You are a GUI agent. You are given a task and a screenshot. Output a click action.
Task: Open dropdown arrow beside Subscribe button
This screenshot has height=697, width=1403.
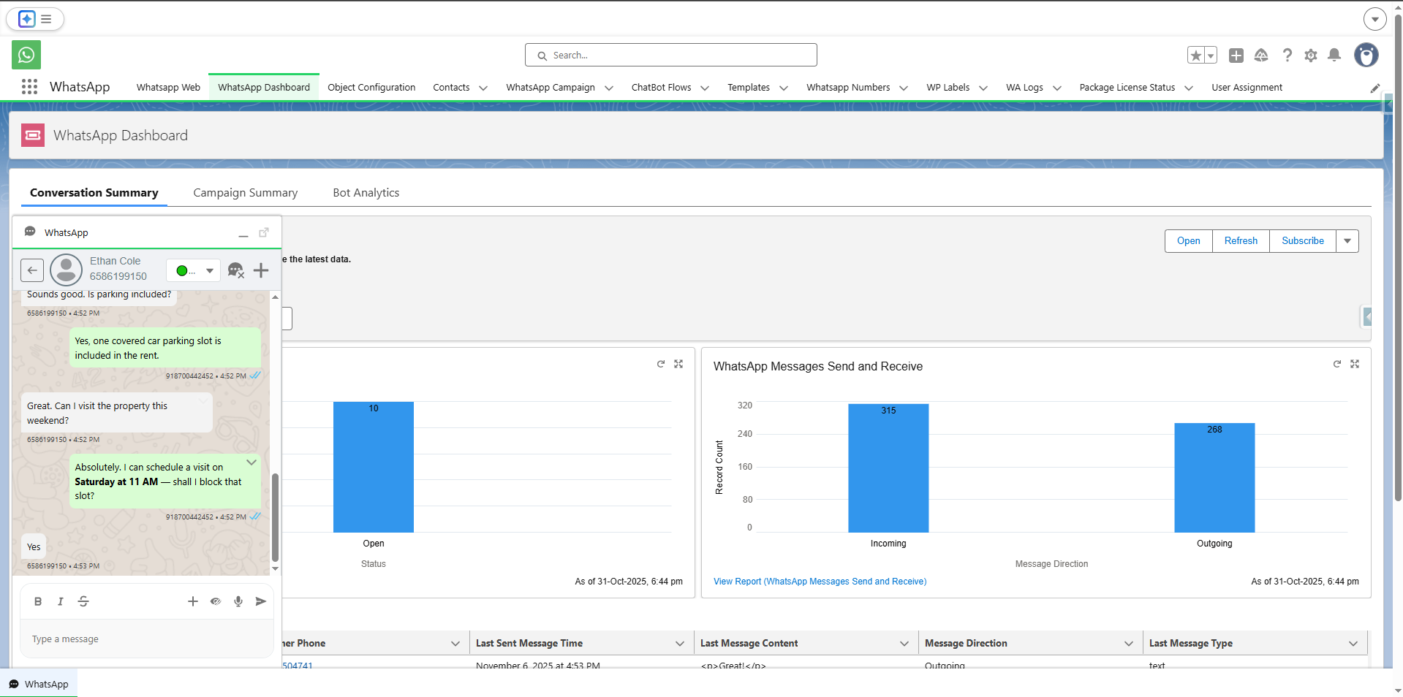pos(1347,241)
